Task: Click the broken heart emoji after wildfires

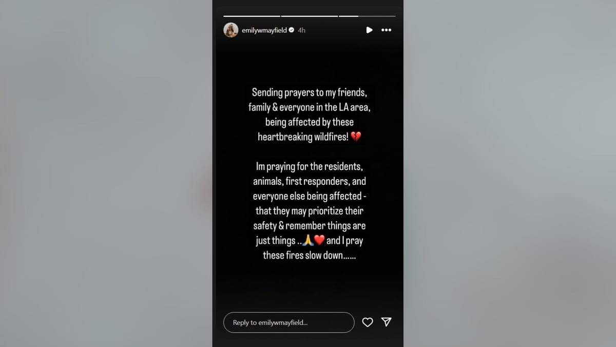Action: coord(356,137)
